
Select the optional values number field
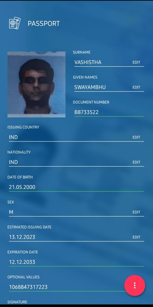click(66, 287)
